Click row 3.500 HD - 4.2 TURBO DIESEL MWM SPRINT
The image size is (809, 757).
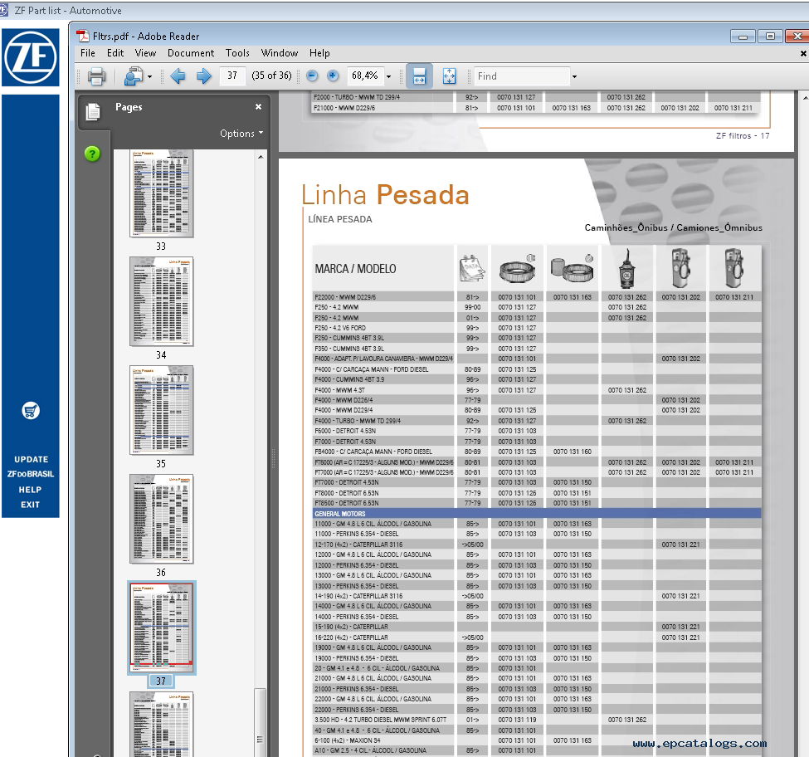point(537,720)
